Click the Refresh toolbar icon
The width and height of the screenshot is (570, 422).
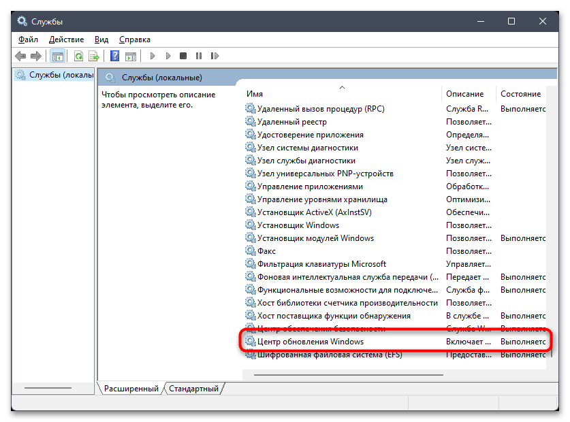coord(78,56)
